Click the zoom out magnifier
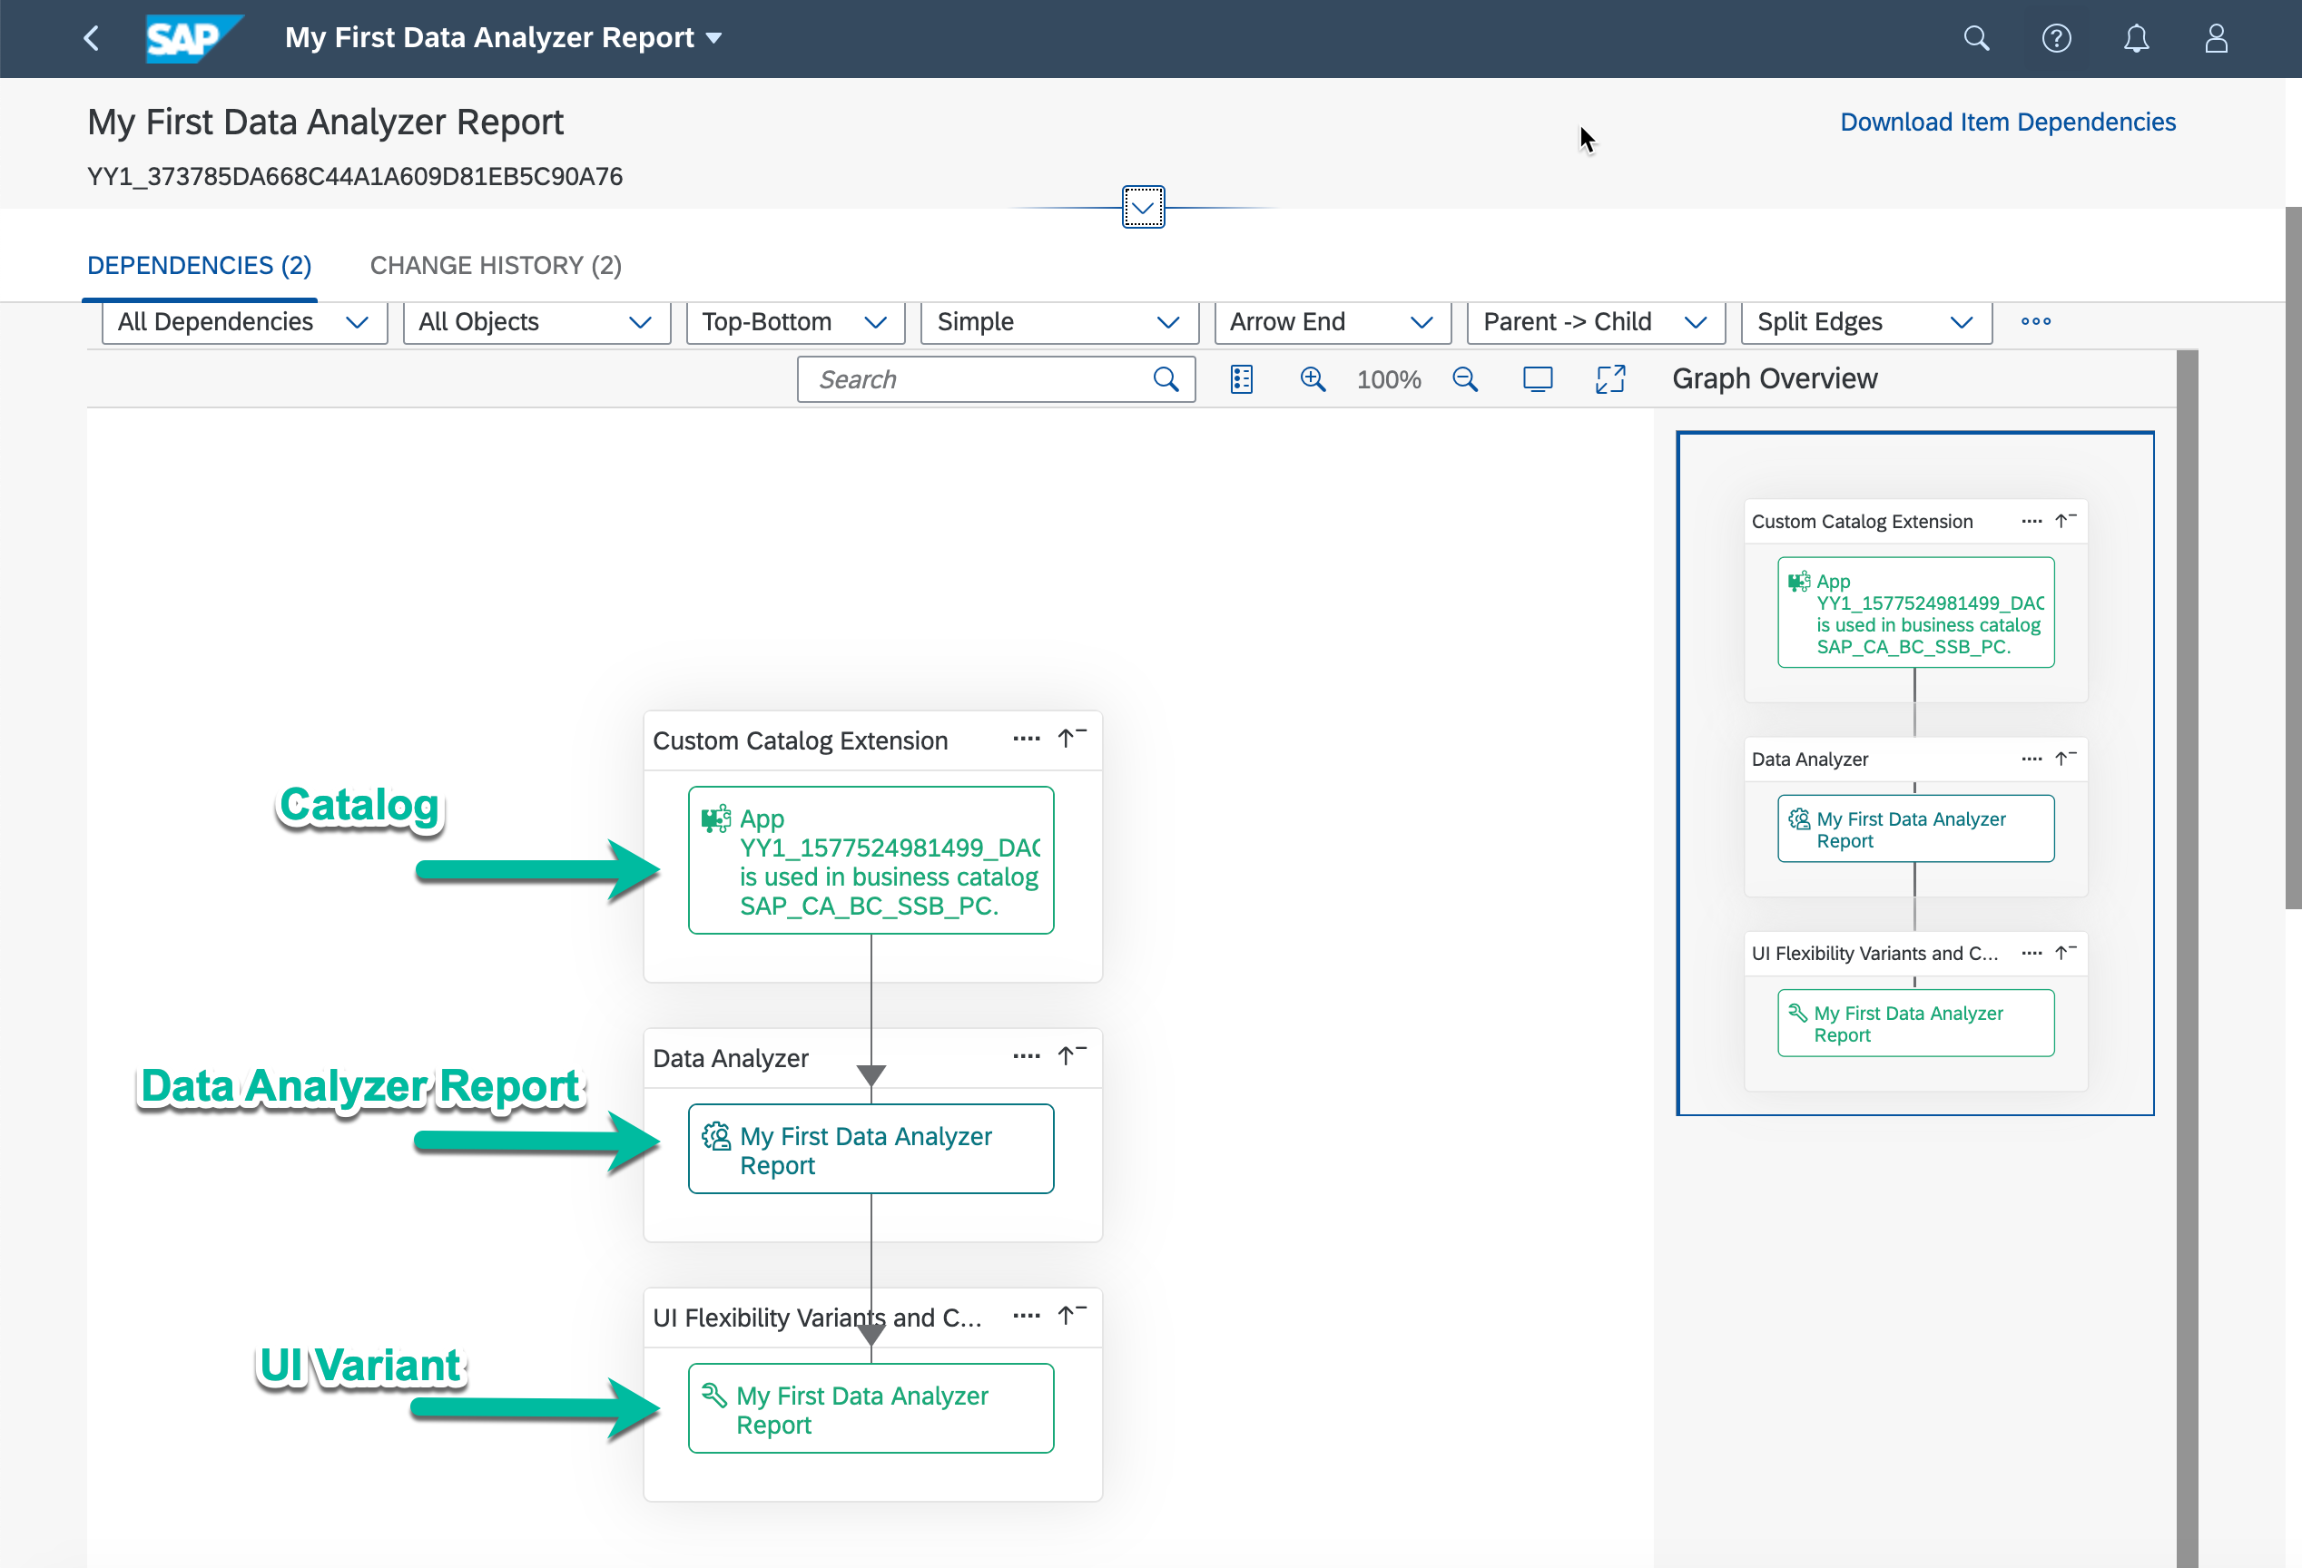This screenshot has height=1568, width=2302. (1465, 379)
